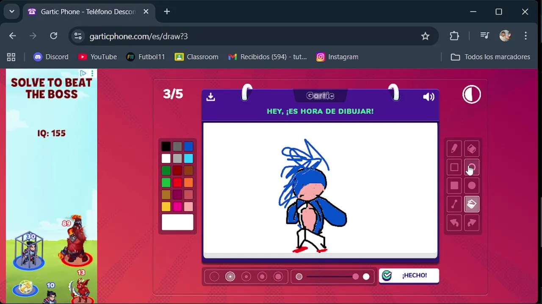The width and height of the screenshot is (542, 304).
Task: Toggle the contrast theme circle icon
Action: tap(472, 94)
